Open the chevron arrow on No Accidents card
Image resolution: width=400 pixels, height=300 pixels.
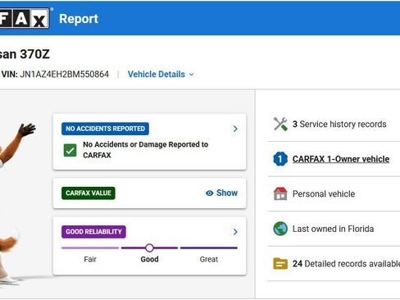point(235,129)
